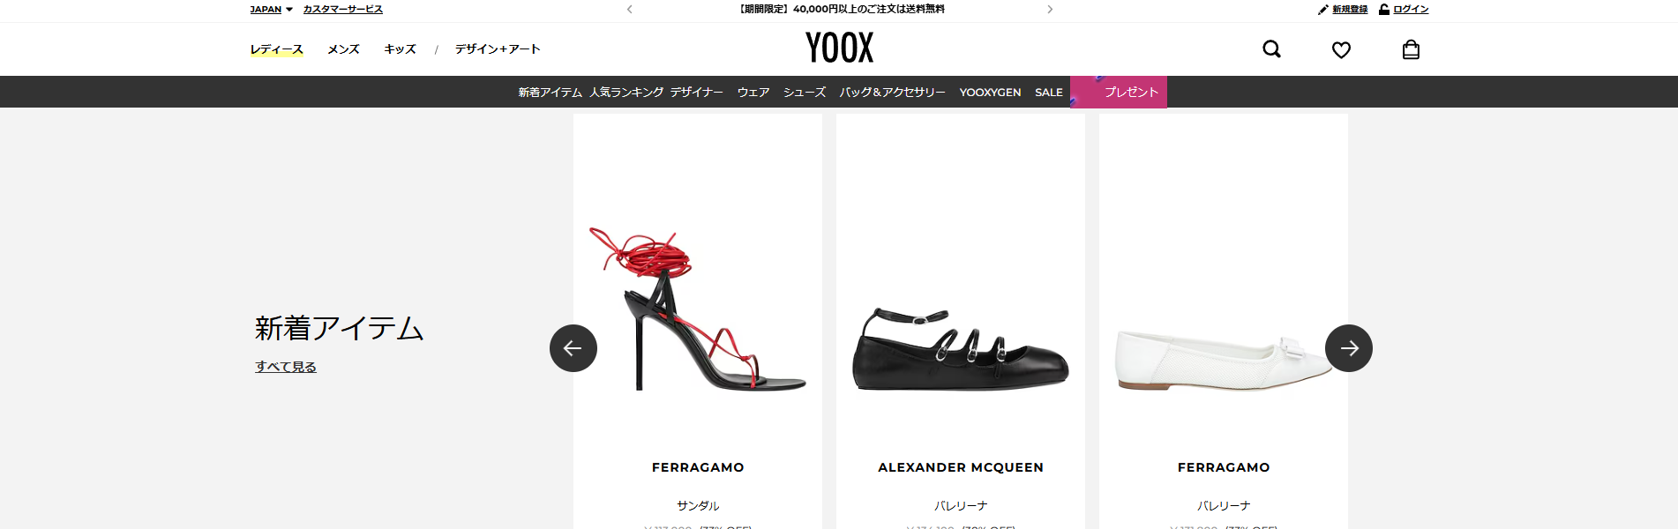Click the YOOX logo
Image resolution: width=1678 pixels, height=529 pixels.
click(x=839, y=48)
